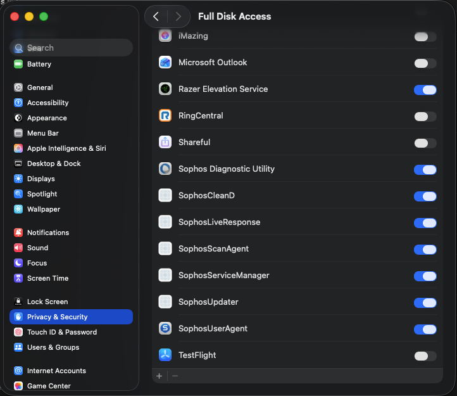The height and width of the screenshot is (396, 457).
Task: Turn on the TestFlight toggle
Action: 425,356
